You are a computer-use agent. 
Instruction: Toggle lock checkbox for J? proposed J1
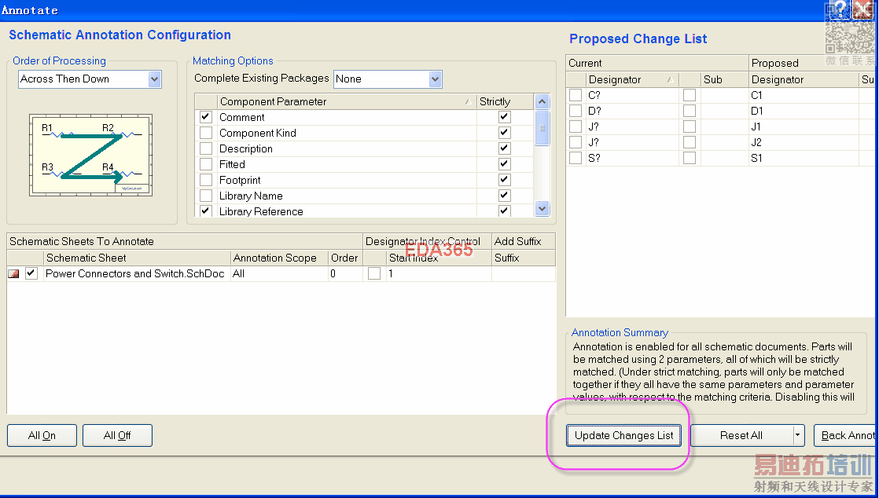(x=576, y=126)
